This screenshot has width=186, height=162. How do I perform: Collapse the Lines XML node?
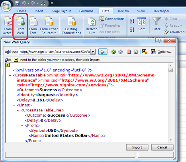[x=14, y=105]
